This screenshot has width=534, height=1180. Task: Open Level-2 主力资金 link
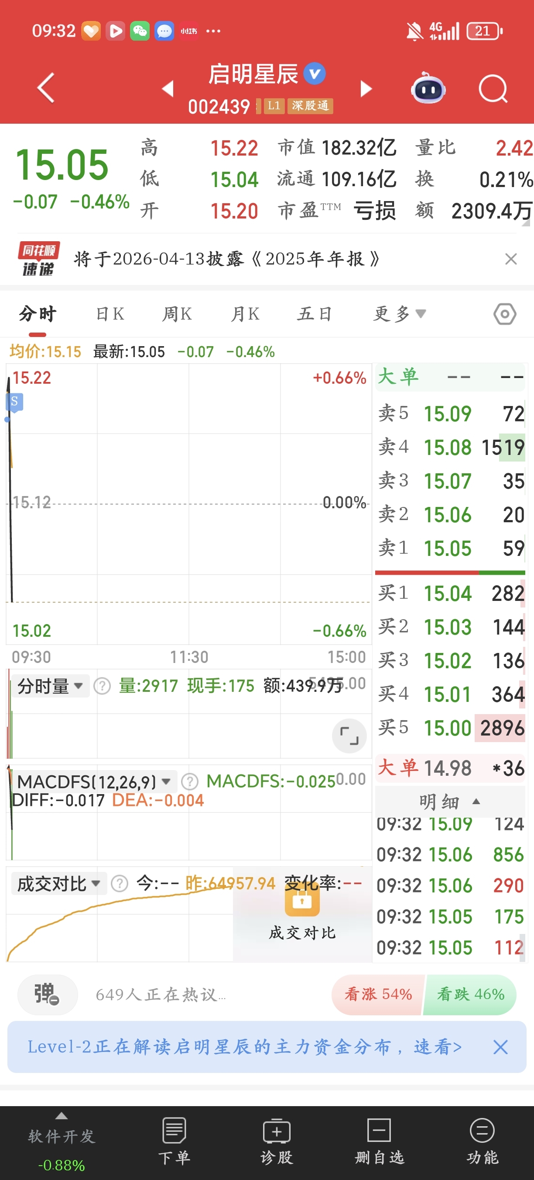click(245, 1047)
